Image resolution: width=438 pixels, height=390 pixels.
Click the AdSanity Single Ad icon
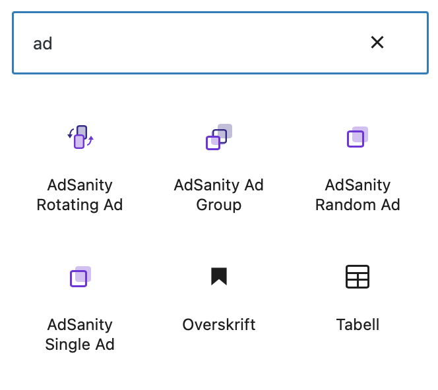[80, 277]
